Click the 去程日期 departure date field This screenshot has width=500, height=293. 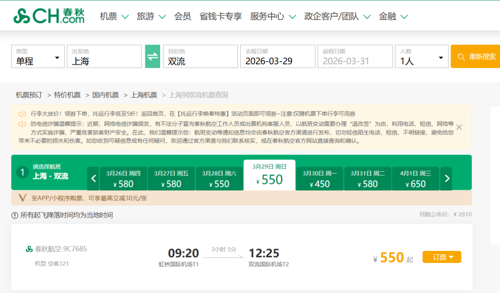[277, 56]
